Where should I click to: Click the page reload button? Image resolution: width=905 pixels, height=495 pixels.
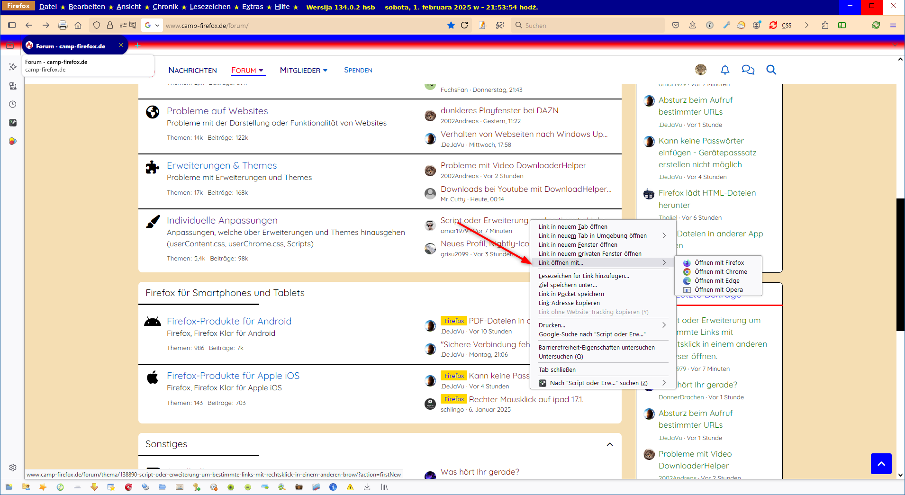464,25
